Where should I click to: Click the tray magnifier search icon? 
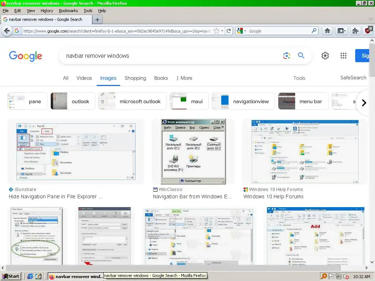324,276
